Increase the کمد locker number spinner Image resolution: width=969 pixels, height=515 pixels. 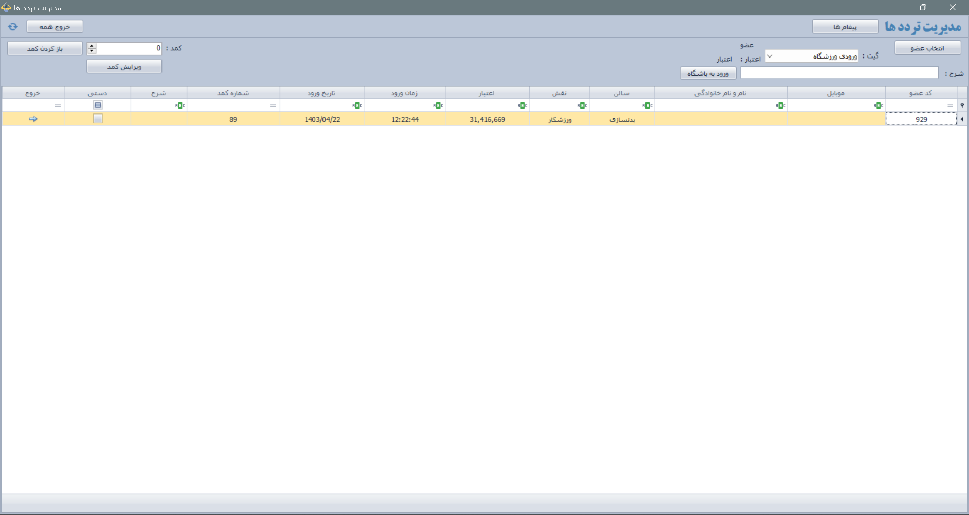pyautogui.click(x=92, y=46)
